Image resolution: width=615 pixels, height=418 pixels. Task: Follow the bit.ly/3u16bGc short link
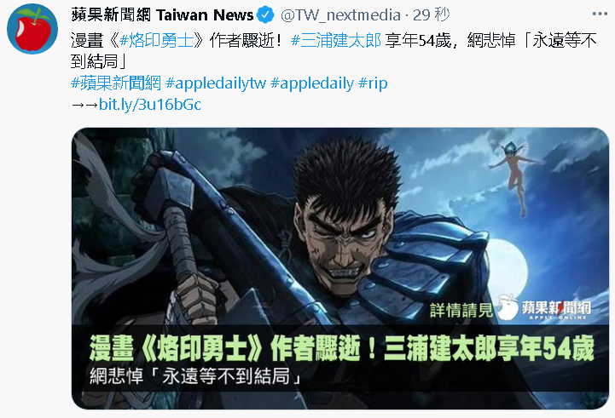pos(150,105)
